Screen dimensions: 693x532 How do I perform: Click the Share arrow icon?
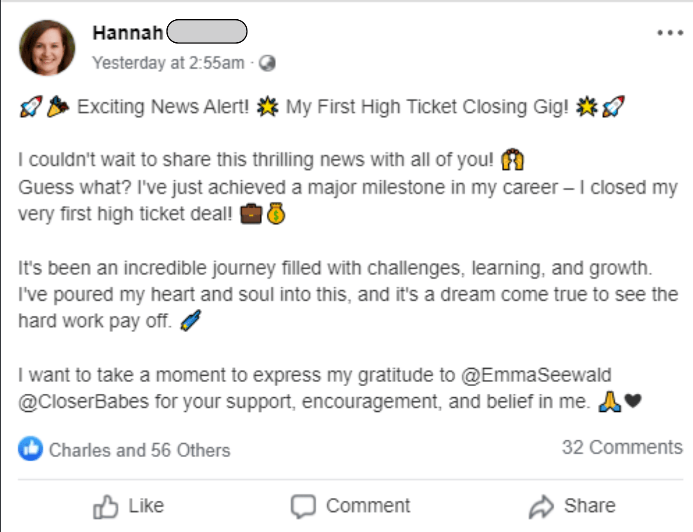[x=541, y=505]
